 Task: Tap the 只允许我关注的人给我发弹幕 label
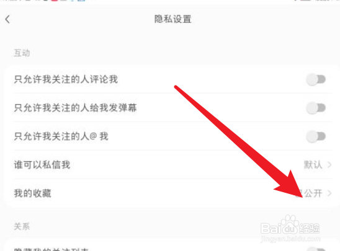pyautogui.click(x=75, y=108)
